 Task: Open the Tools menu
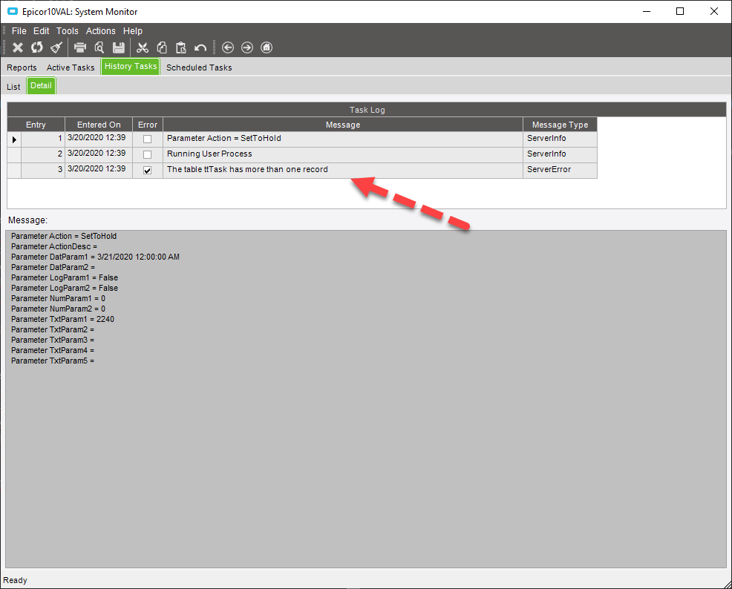68,30
